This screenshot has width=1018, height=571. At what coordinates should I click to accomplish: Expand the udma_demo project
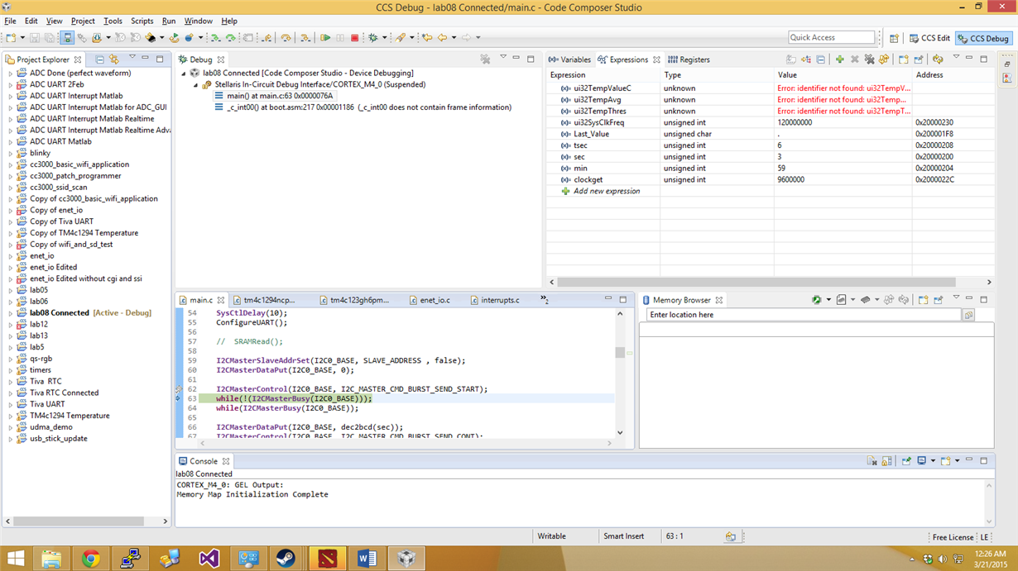[x=11, y=427]
